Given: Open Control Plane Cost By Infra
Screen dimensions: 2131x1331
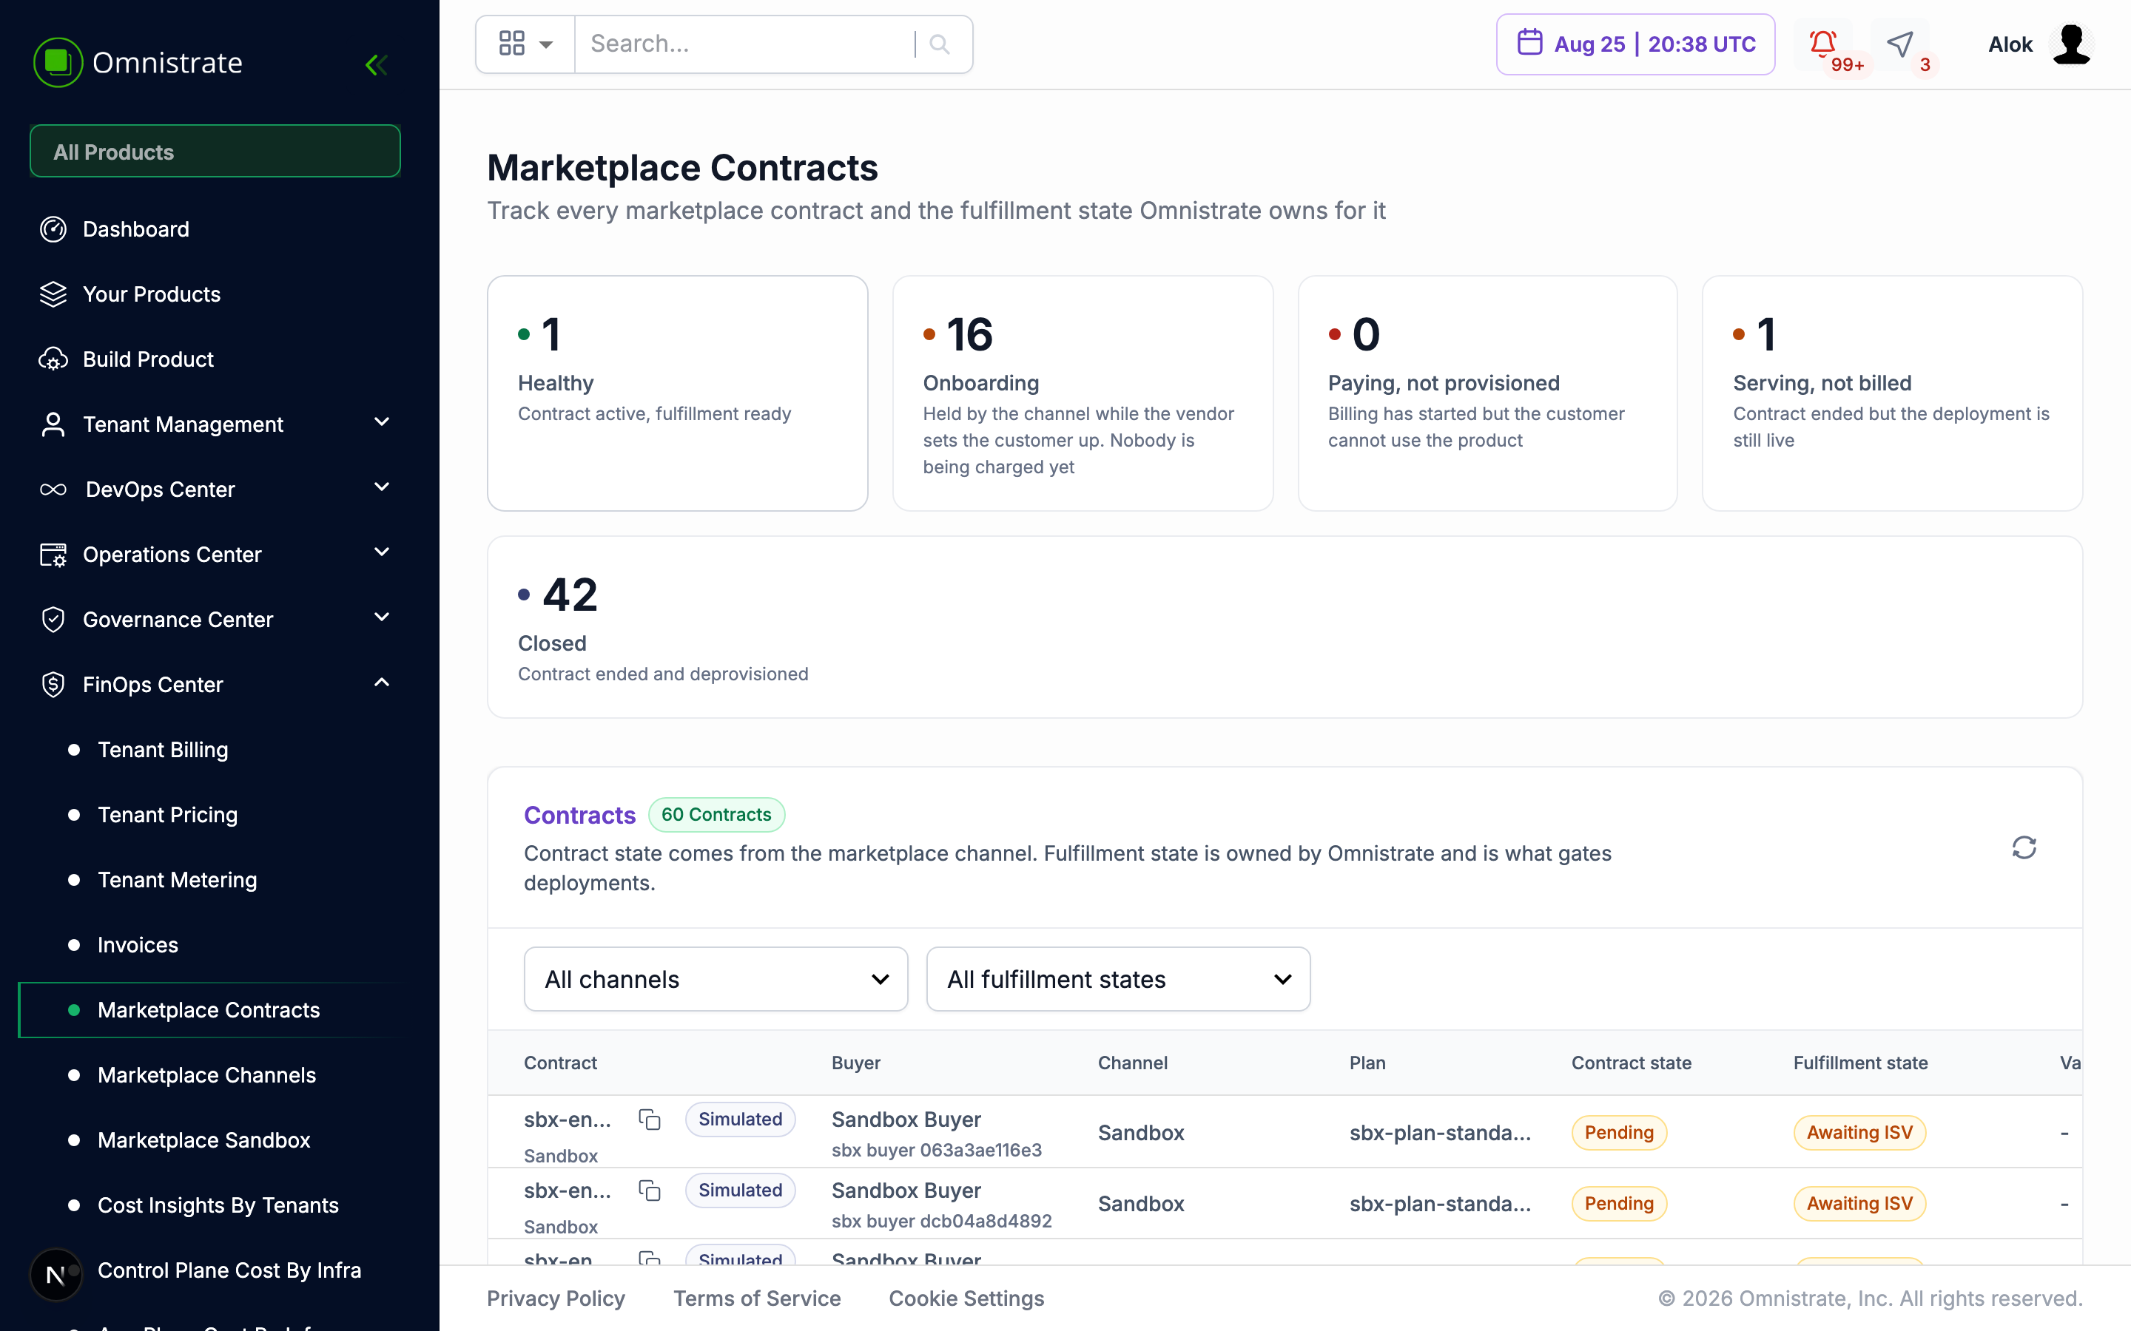Looking at the screenshot, I should (x=229, y=1270).
